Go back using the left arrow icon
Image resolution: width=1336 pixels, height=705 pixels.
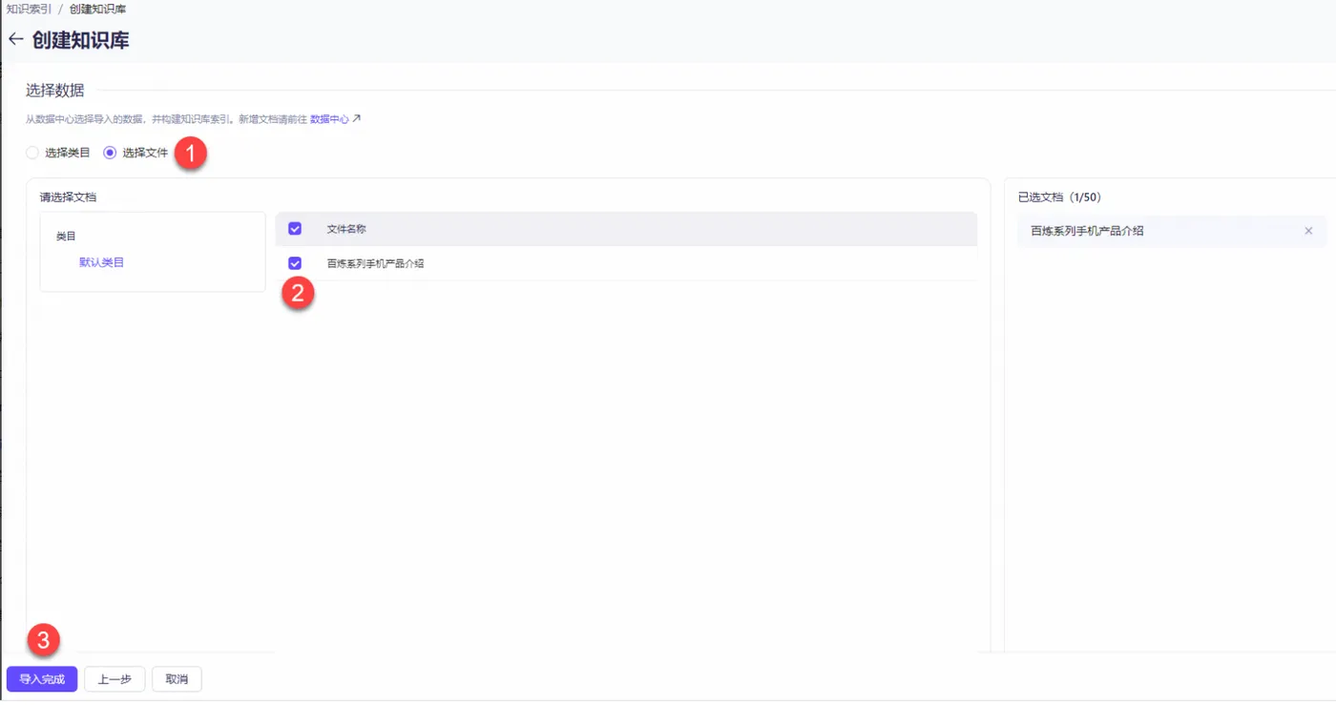pos(15,40)
